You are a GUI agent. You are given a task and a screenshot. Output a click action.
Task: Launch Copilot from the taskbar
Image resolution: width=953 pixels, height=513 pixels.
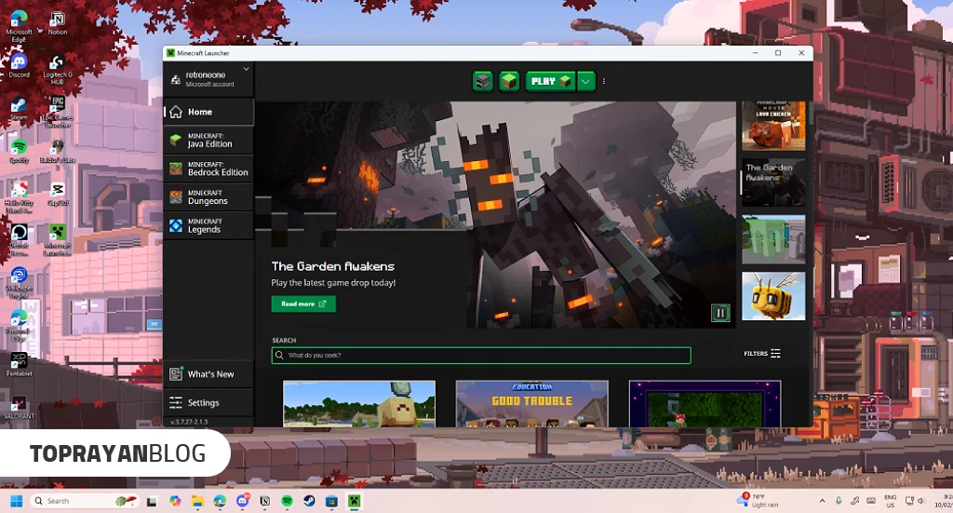click(x=175, y=501)
